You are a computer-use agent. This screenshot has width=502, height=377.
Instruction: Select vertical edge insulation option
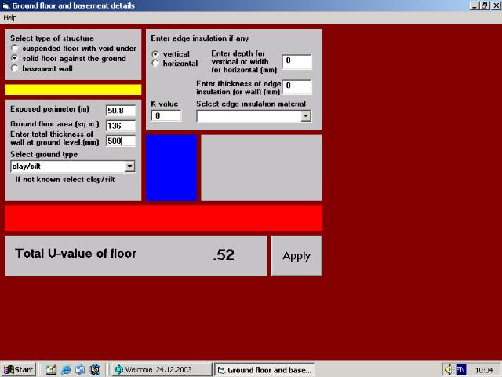point(155,54)
